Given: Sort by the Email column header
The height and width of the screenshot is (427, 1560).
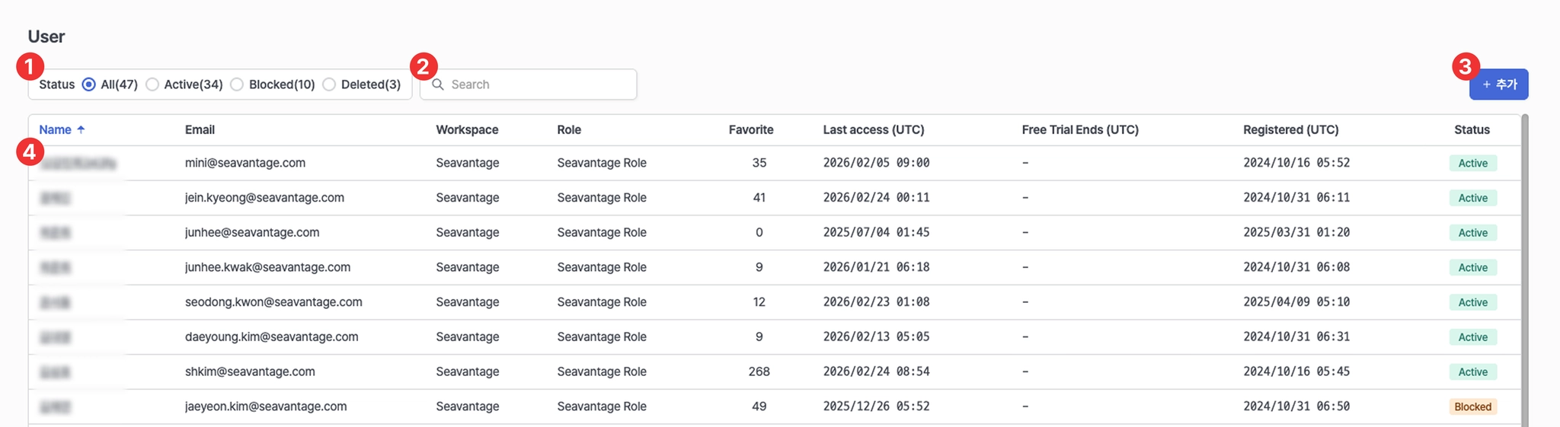Looking at the screenshot, I should click(x=200, y=130).
